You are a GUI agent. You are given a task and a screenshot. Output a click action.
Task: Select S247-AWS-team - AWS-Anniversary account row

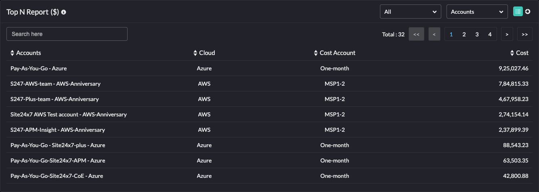point(55,84)
